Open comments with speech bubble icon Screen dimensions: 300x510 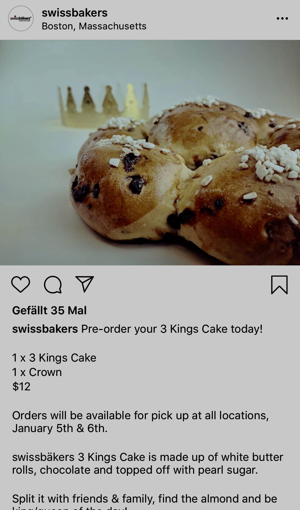point(53,285)
